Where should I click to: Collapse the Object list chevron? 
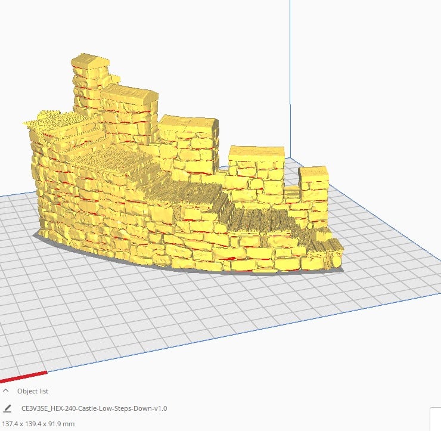click(5, 391)
